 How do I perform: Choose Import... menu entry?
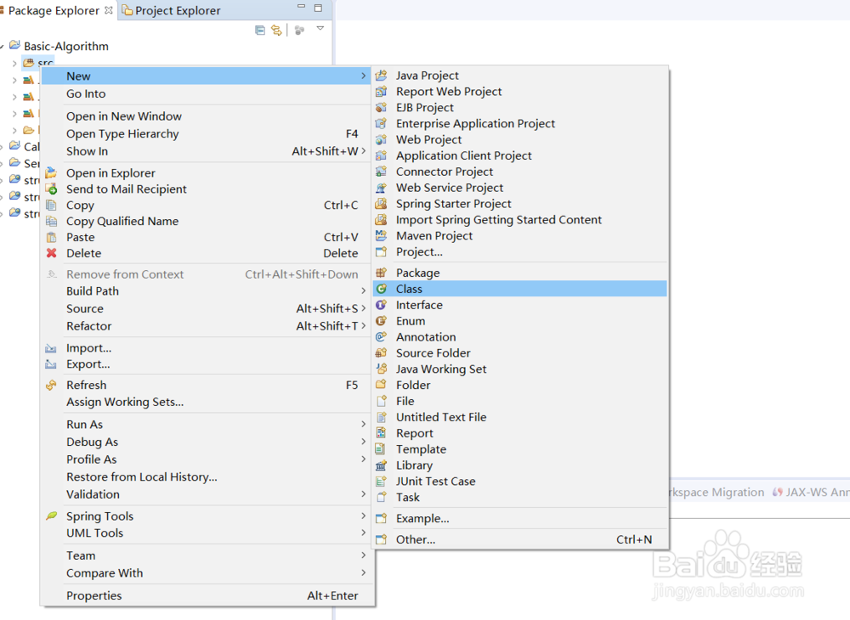206,347
